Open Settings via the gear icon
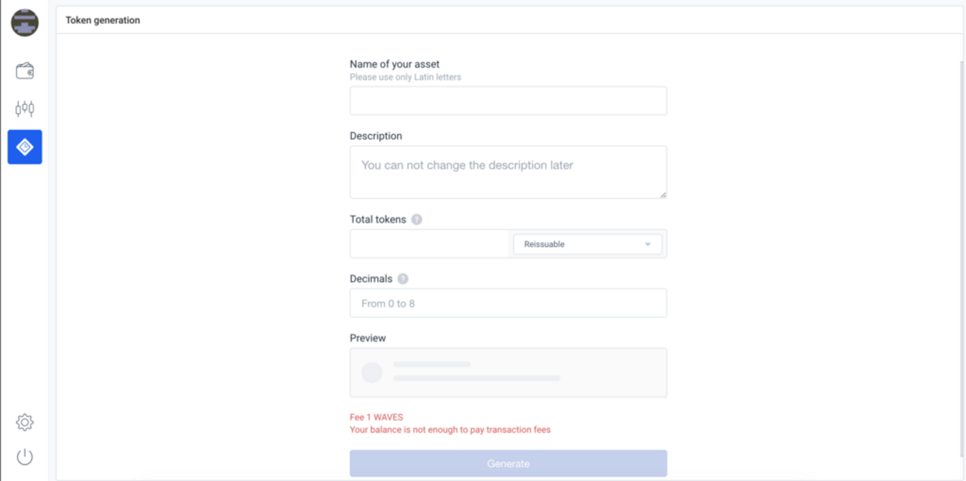Screen dimensions: 966x481 coord(25,422)
